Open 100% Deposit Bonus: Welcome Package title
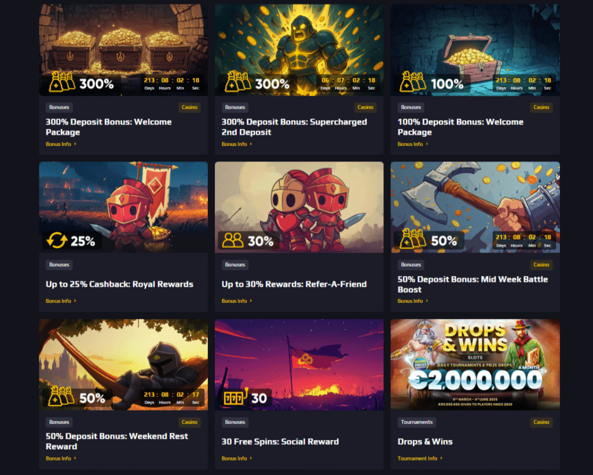This screenshot has height=475, width=593. point(460,127)
